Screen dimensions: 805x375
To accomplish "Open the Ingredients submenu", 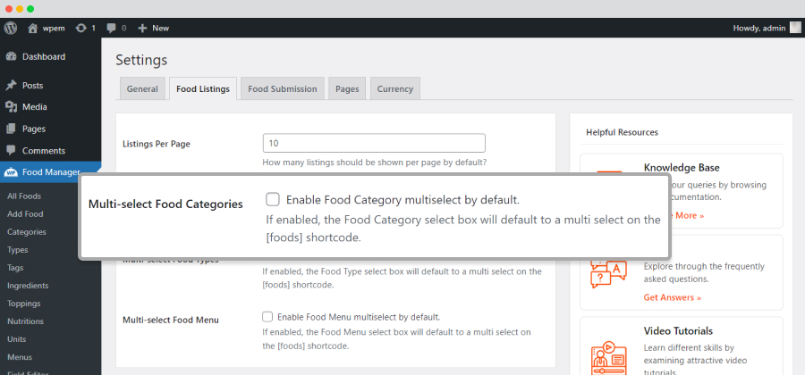I will (x=28, y=286).
